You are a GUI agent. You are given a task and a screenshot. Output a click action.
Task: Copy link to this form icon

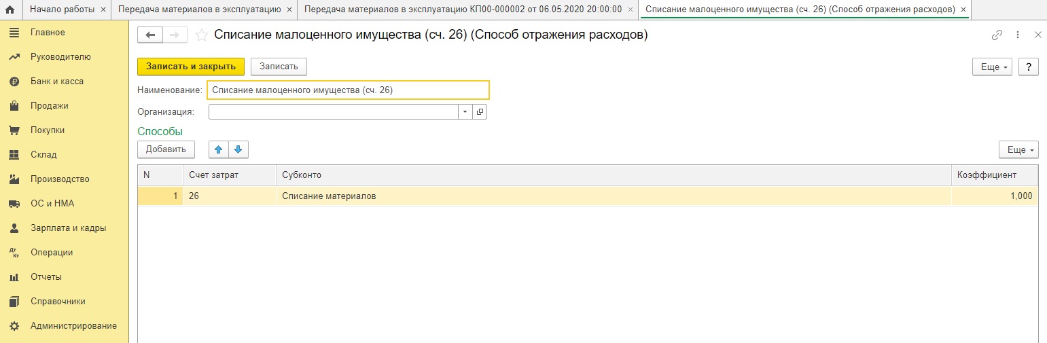(x=997, y=35)
